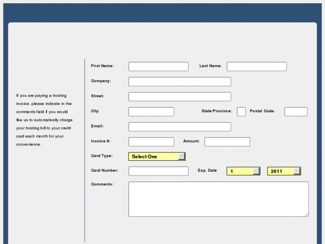Open the expiration month dropdown showing 1
The image size is (325, 244).
[x=244, y=171]
